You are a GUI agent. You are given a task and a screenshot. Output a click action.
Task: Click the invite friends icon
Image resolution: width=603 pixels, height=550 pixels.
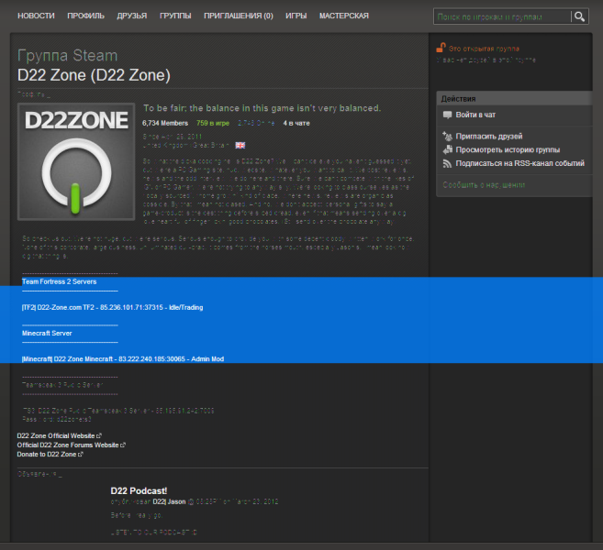[x=447, y=136]
